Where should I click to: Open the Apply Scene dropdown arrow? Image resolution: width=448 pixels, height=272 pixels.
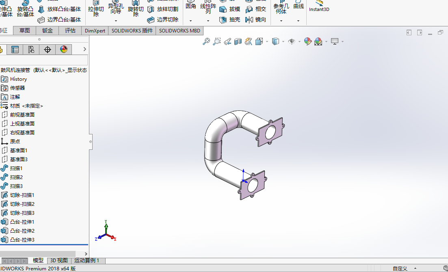coord(326,42)
